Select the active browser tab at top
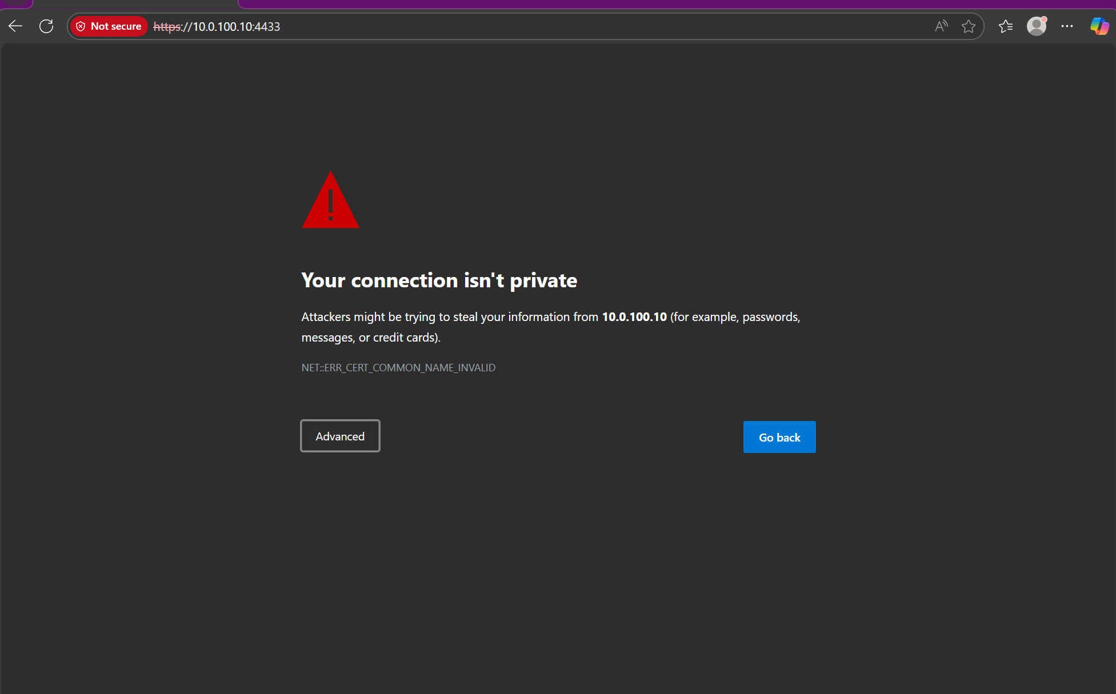Screen dimensions: 1116x694 [x=135, y=3]
